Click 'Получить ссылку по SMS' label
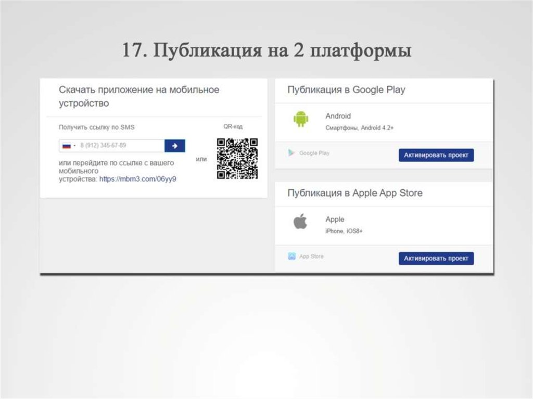This screenshot has height=399, width=533. [96, 127]
